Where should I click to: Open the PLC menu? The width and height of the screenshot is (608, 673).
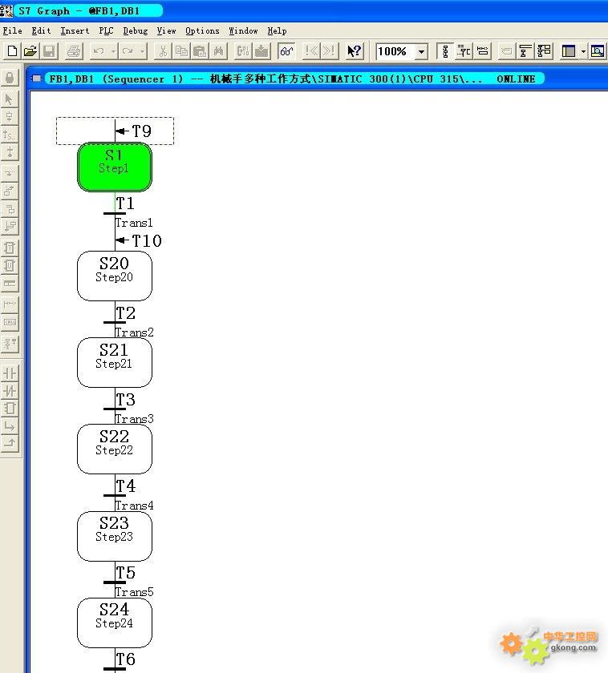click(x=106, y=31)
